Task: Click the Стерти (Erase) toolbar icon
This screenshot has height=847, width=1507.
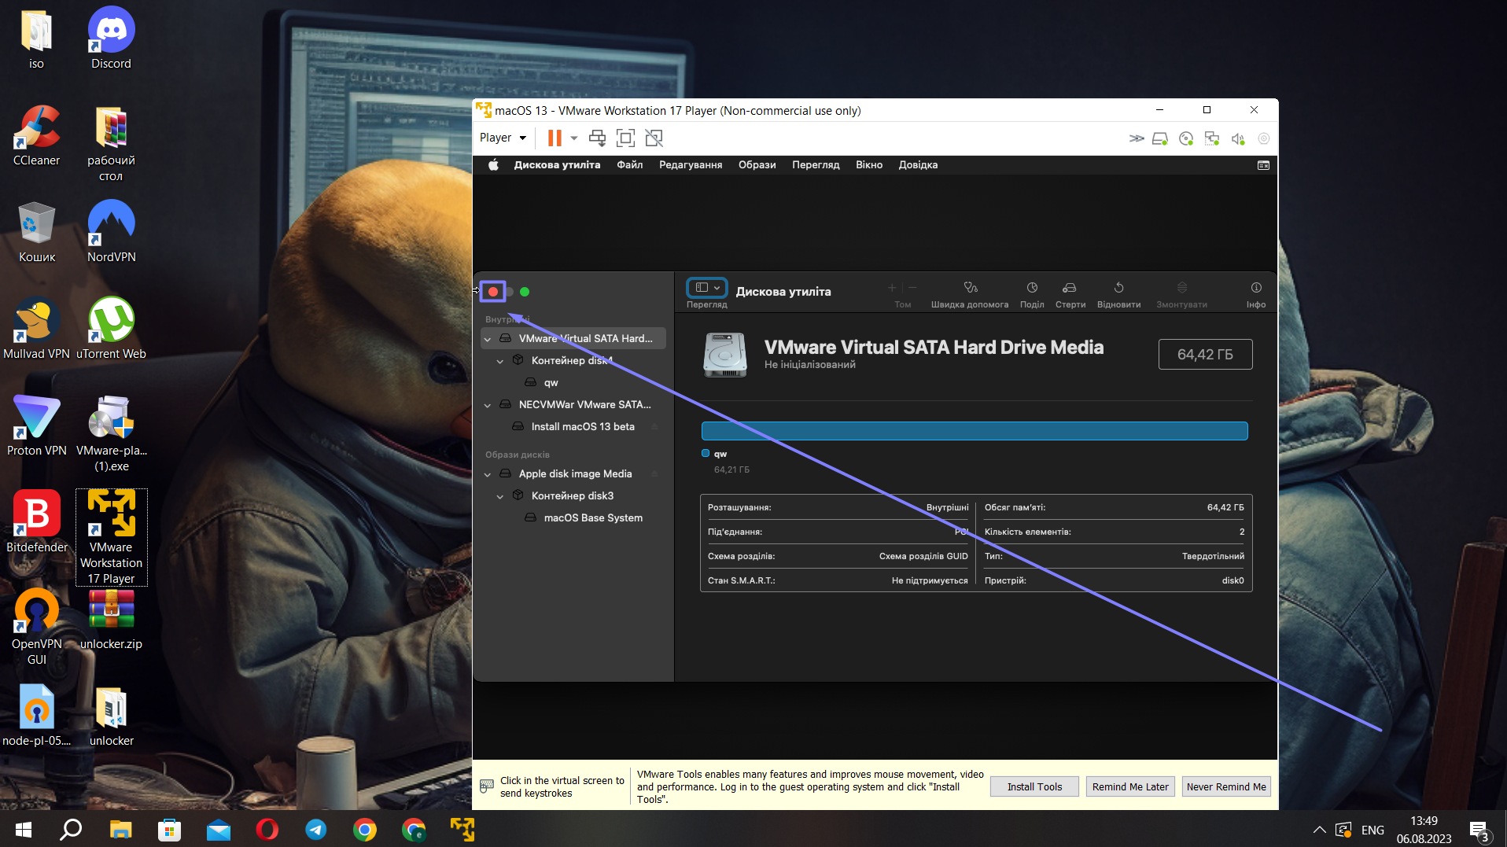Action: click(x=1069, y=288)
